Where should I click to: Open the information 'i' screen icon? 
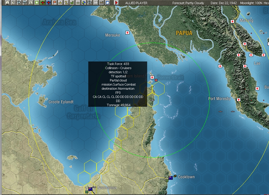[31, 3]
